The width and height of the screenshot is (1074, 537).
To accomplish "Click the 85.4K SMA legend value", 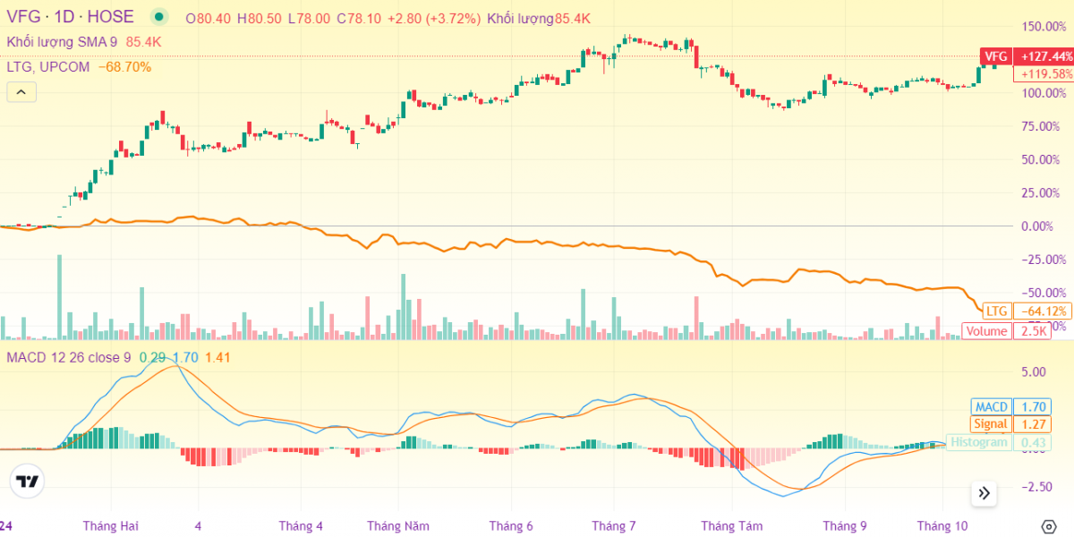I will 143,41.
